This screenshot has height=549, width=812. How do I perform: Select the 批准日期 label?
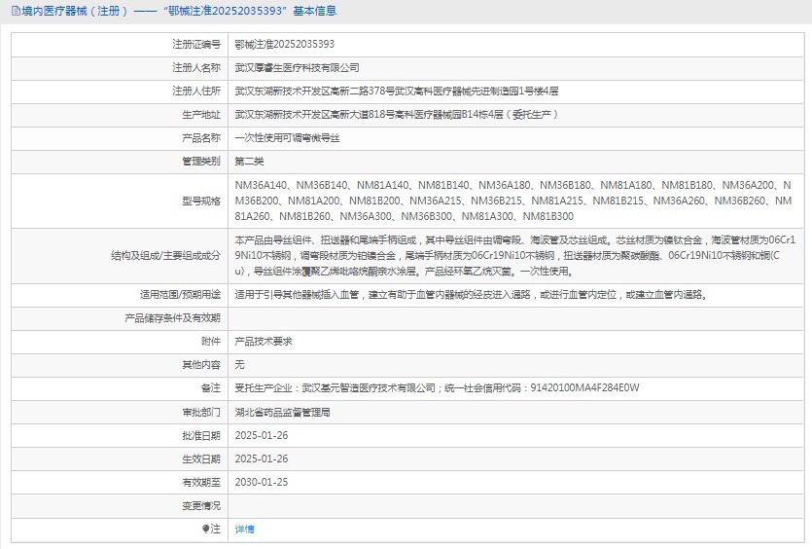click(201, 435)
